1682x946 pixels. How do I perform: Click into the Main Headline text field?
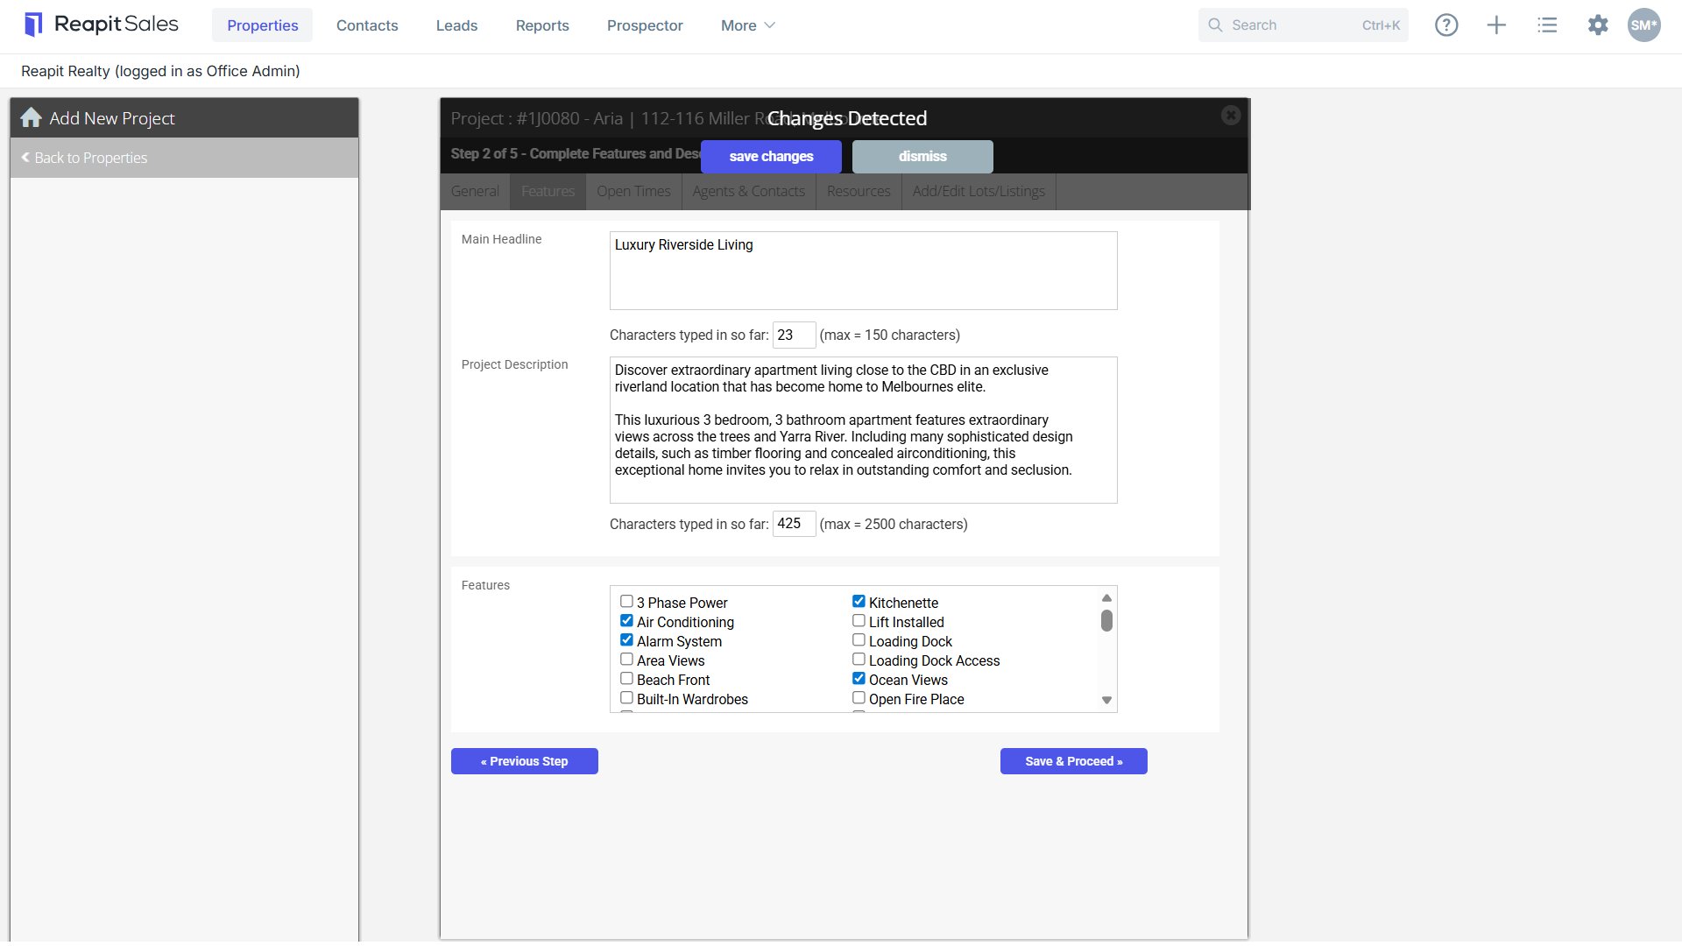[x=863, y=271]
